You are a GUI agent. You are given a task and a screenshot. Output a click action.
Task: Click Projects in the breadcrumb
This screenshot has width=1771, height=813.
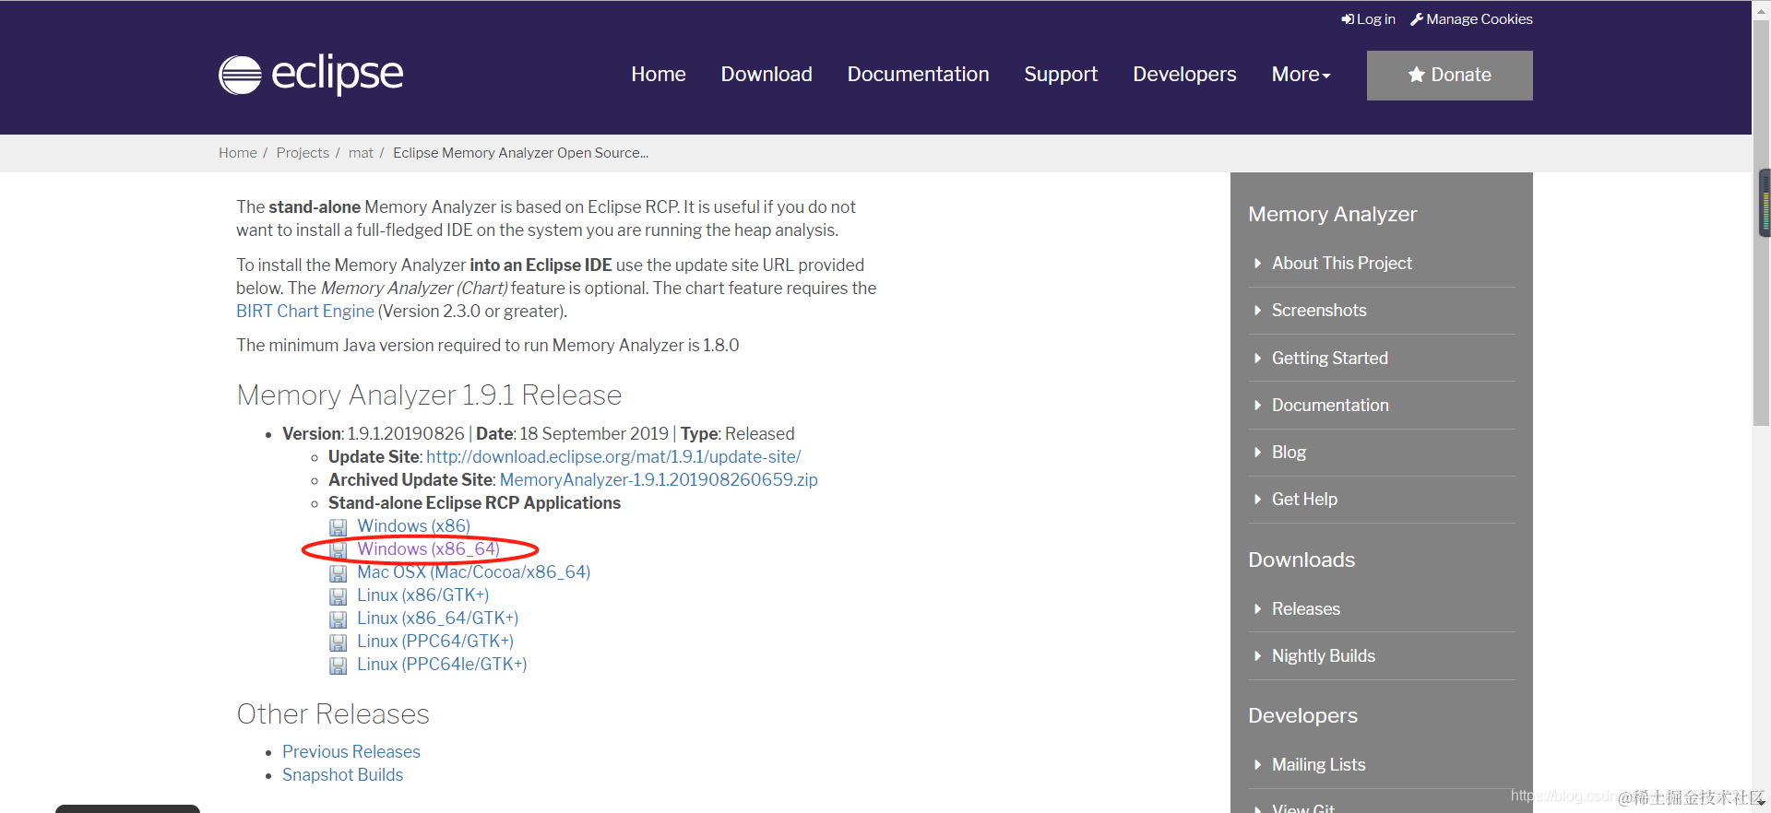303,153
